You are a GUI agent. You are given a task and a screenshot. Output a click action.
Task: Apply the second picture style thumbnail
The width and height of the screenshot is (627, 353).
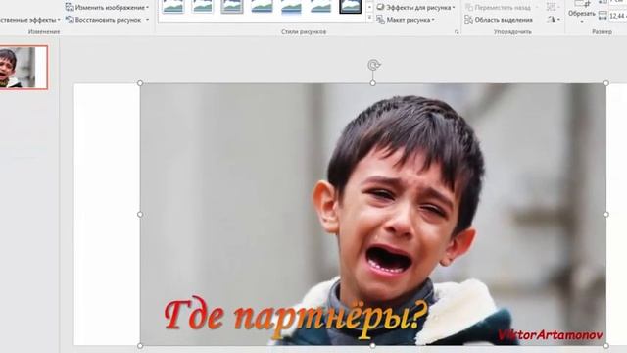coord(203,7)
